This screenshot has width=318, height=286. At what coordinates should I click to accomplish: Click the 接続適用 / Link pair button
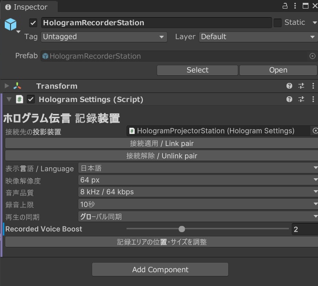161,143
